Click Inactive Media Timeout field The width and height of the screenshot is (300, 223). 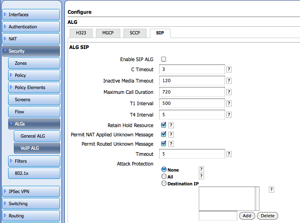pyautogui.click(x=192, y=81)
